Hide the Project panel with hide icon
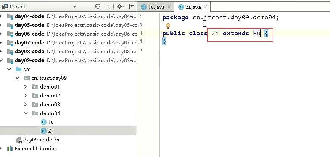 (x=131, y=7)
